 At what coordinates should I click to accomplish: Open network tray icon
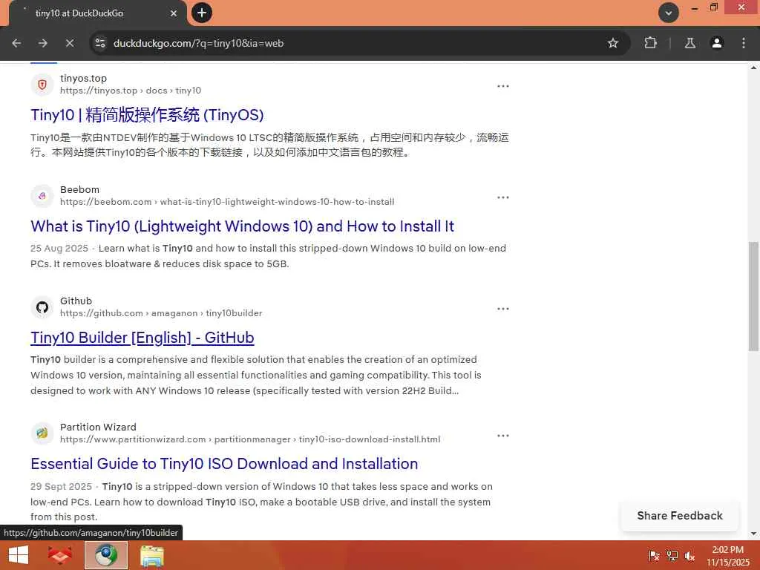(x=672, y=556)
